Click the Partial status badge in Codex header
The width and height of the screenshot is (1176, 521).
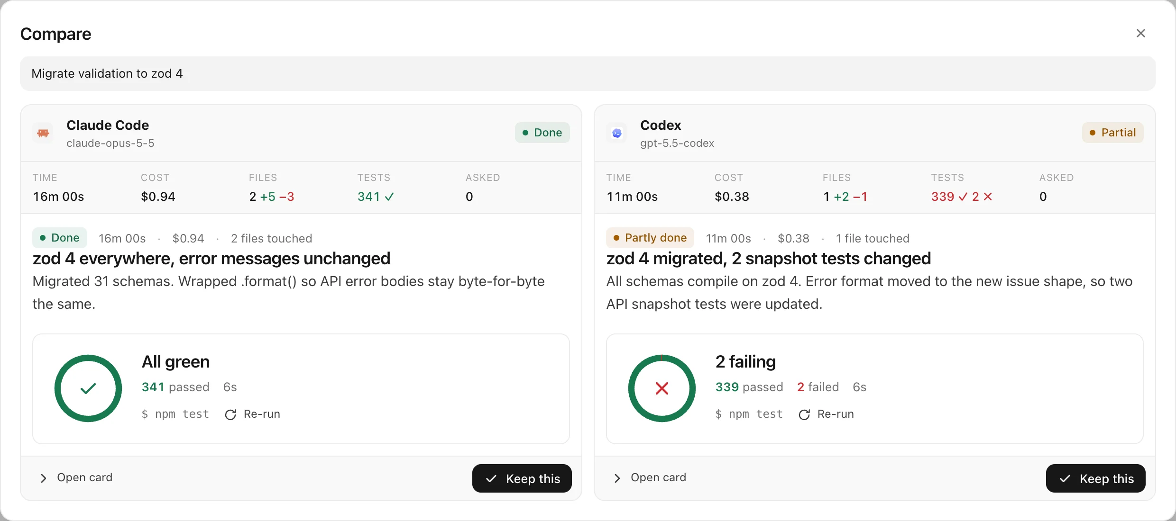(1113, 133)
